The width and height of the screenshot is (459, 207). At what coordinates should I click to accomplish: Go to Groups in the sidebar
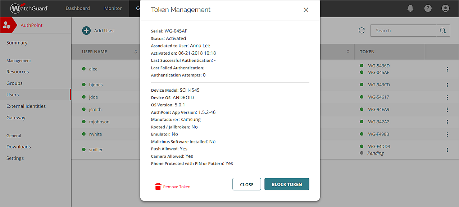coord(14,83)
